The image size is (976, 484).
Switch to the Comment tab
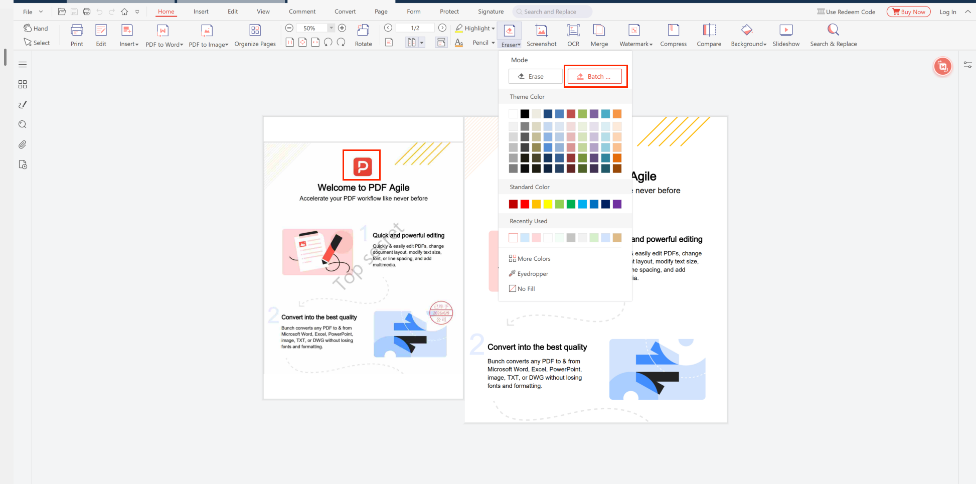[x=302, y=12]
